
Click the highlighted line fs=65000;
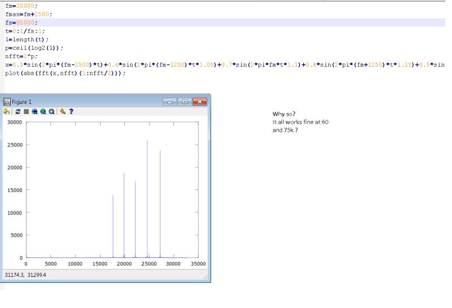click(x=21, y=23)
